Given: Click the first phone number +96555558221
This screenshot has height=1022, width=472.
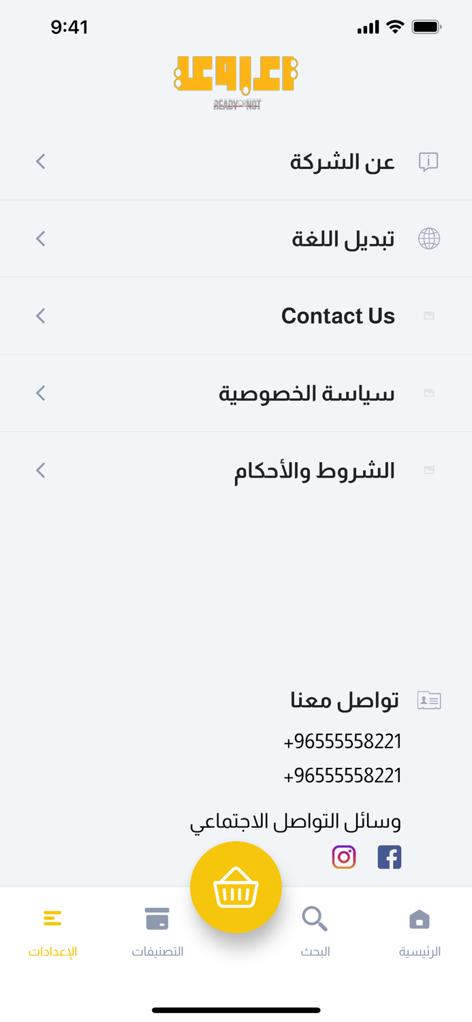Looking at the screenshot, I should pos(343,741).
